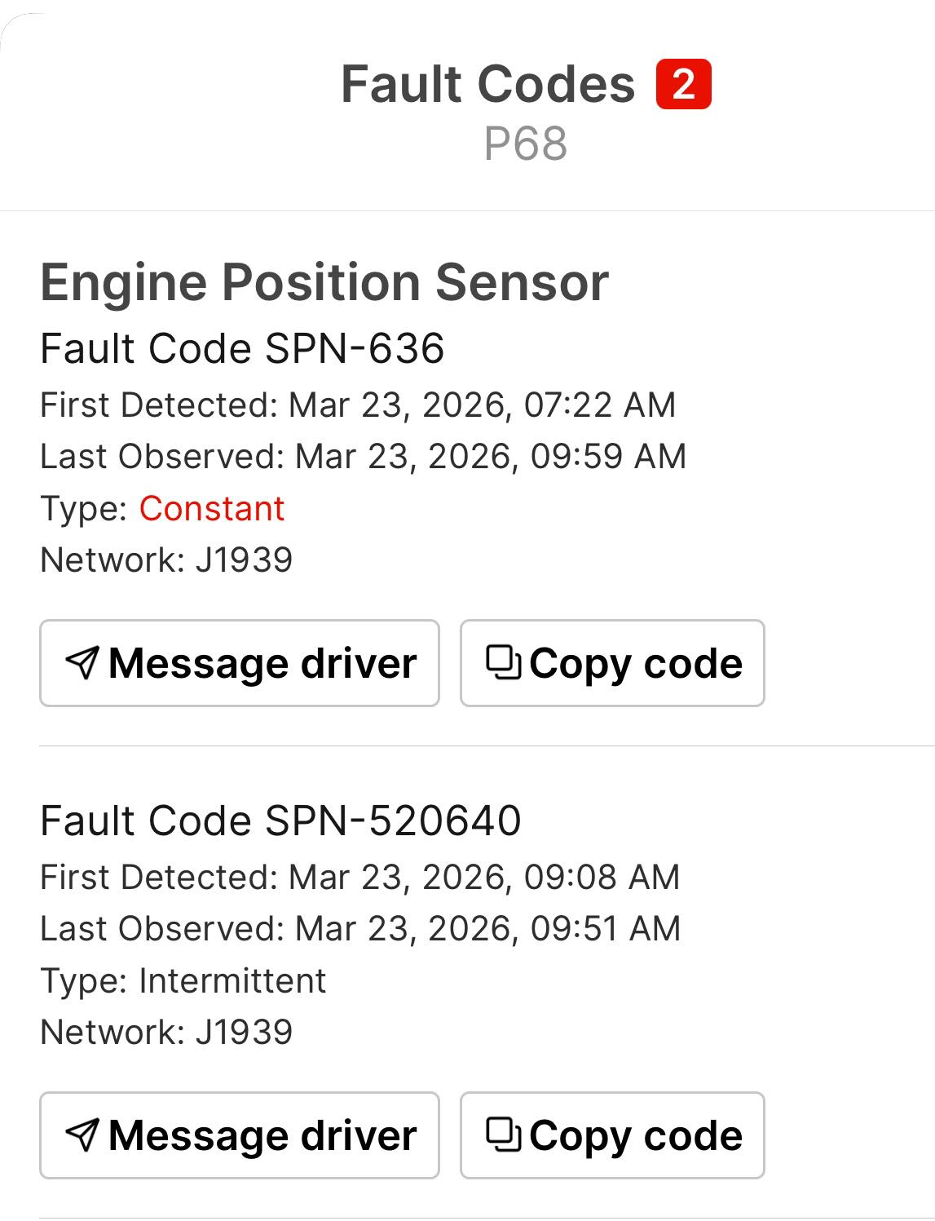Click paper plane icon for SPN-520640 fault
The height and width of the screenshot is (1221, 935).
coord(82,1135)
